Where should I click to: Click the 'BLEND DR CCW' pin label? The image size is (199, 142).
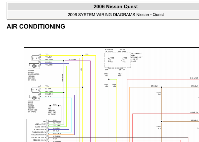40,129
